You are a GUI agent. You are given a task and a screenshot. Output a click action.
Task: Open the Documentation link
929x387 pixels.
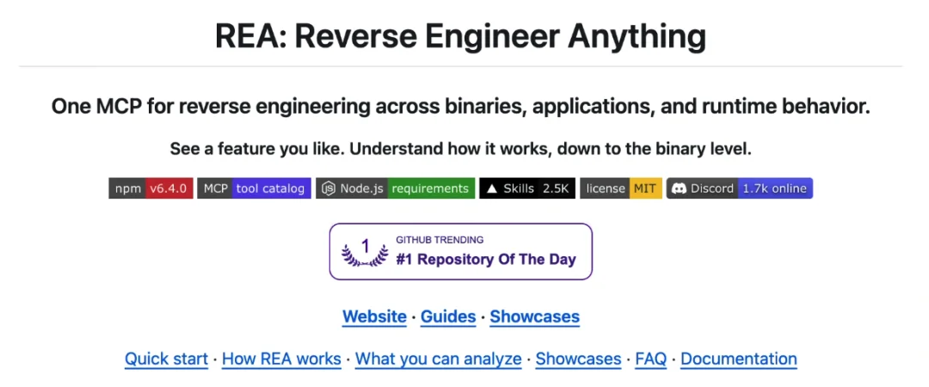click(739, 359)
